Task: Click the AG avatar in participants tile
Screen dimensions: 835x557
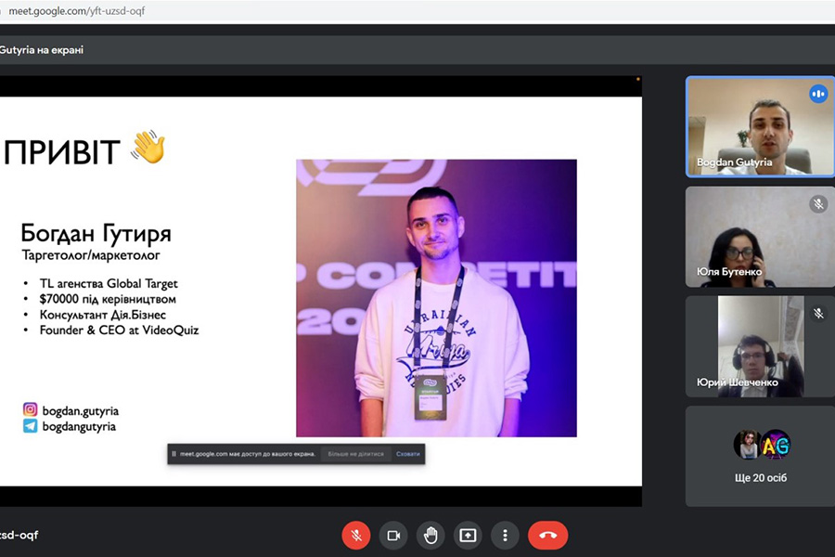Action: tap(776, 444)
